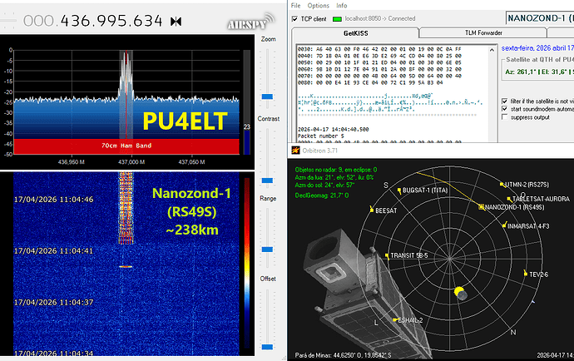Select ESHAIL-2 satellite marker
The image size is (574, 361).
pyautogui.click(x=394, y=320)
